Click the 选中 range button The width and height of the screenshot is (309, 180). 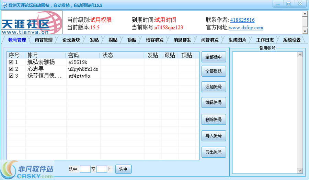[123, 169]
